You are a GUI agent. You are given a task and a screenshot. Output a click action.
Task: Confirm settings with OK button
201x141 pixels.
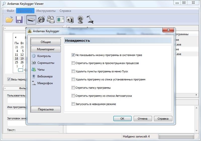point(122,119)
